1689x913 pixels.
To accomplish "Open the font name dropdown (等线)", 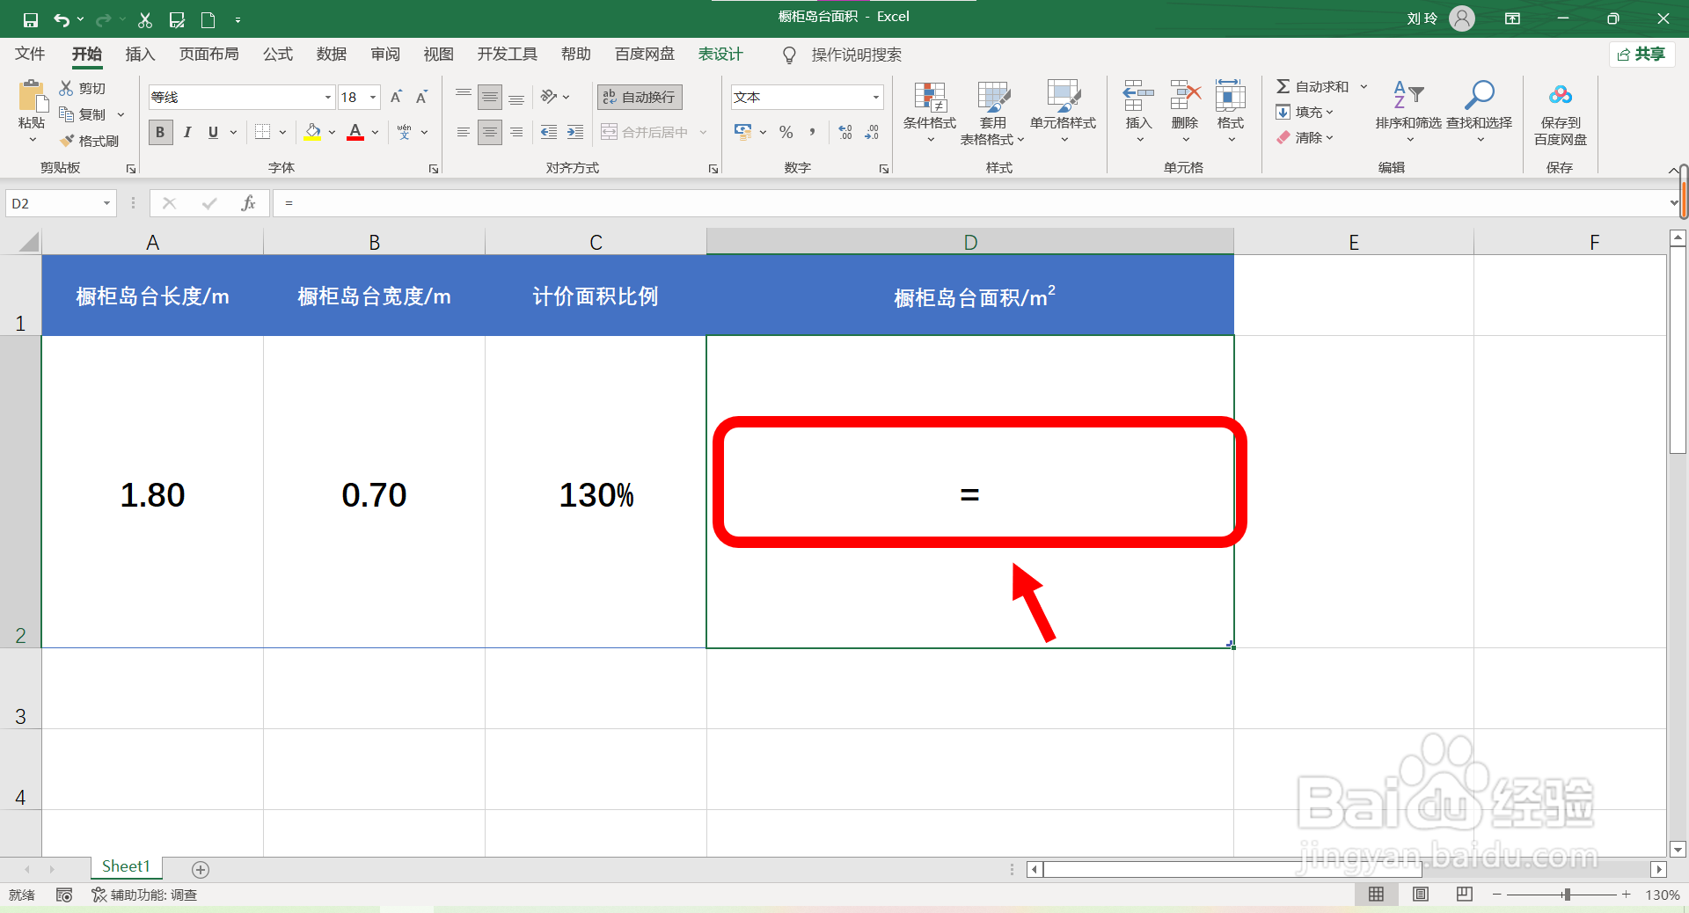I will pyautogui.click(x=328, y=98).
